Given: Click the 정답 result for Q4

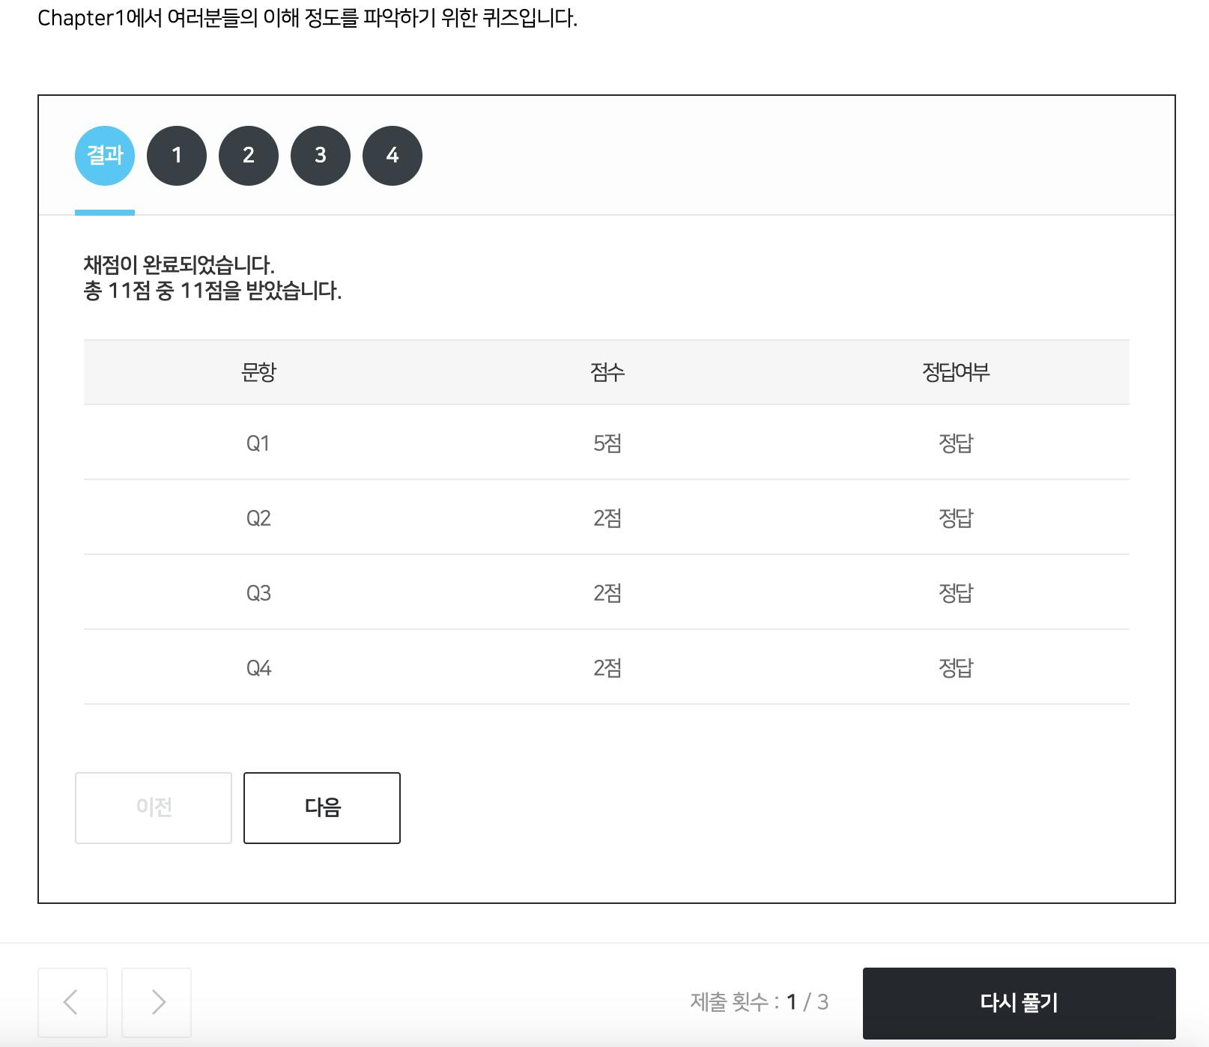Looking at the screenshot, I should coord(956,668).
